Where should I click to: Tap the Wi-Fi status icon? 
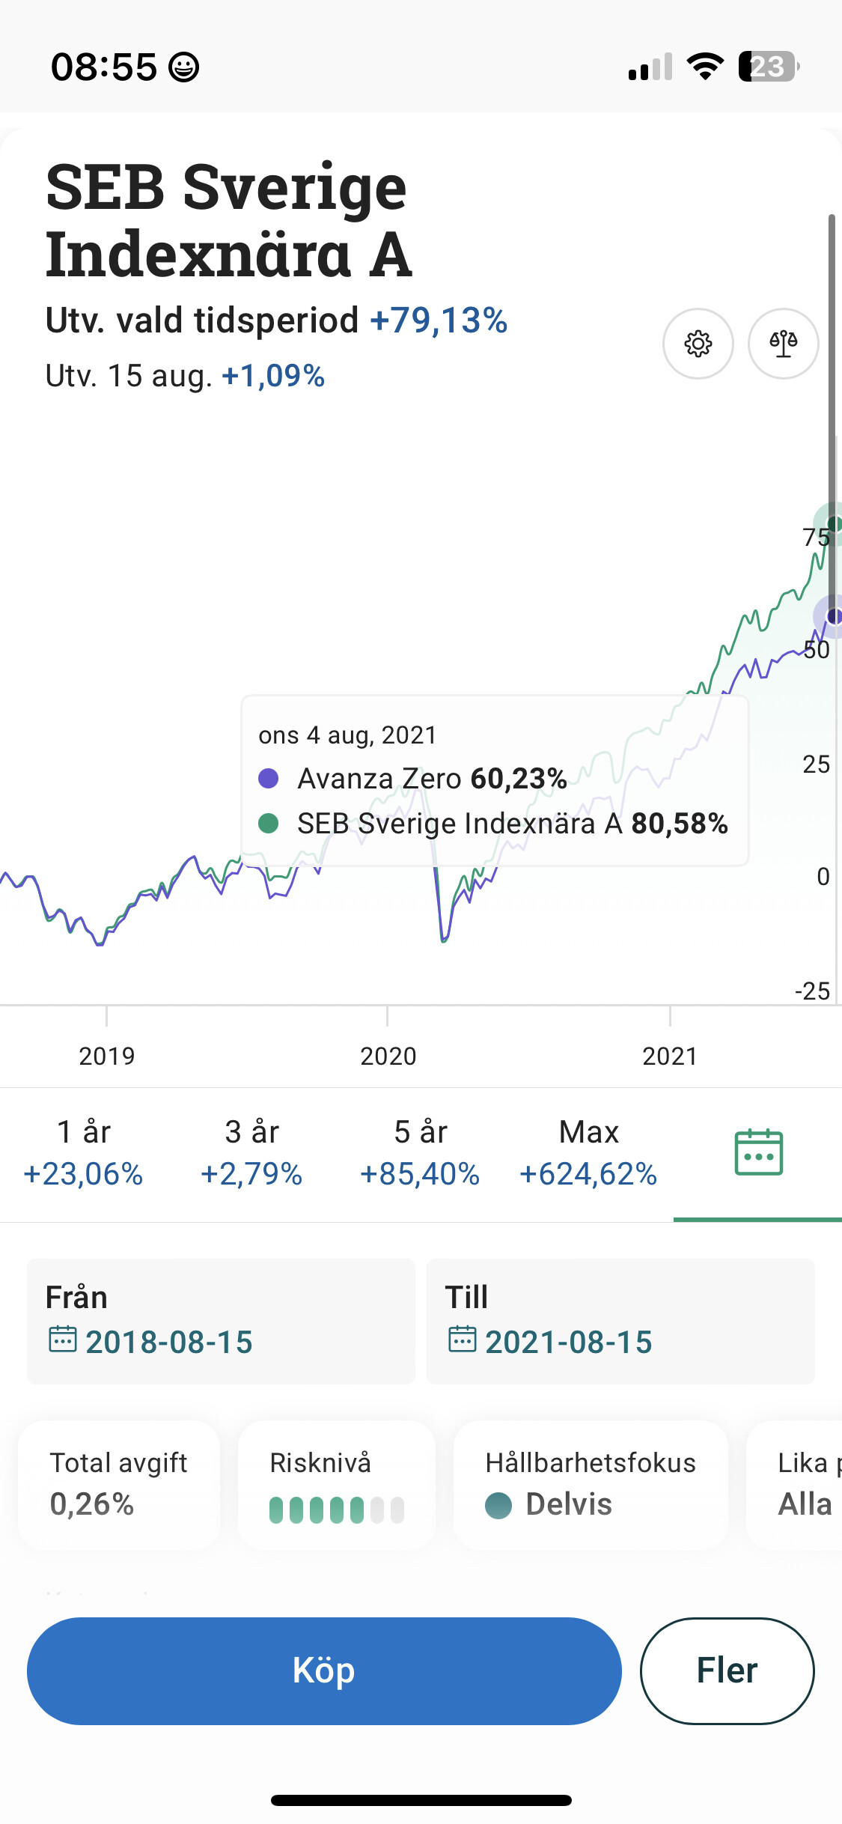point(704,67)
